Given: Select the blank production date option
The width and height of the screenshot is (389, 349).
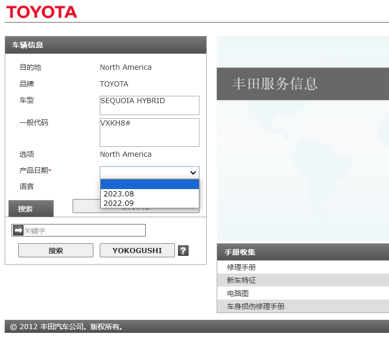Looking at the screenshot, I should [x=149, y=184].
